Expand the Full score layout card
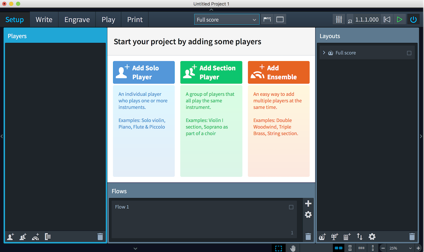 [324, 53]
